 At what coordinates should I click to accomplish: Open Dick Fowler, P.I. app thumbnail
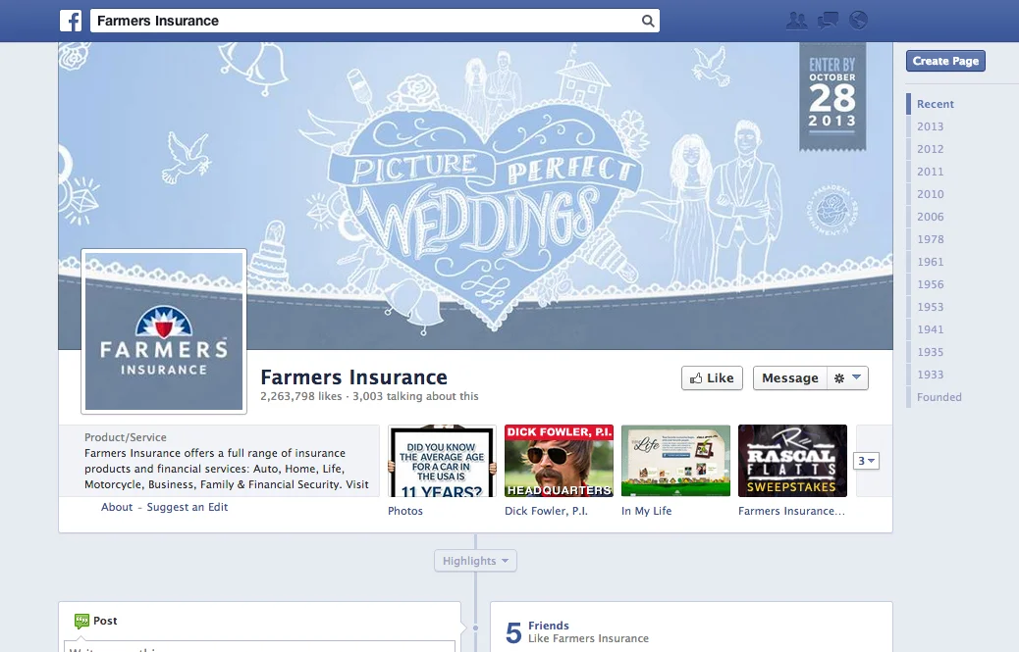(559, 461)
